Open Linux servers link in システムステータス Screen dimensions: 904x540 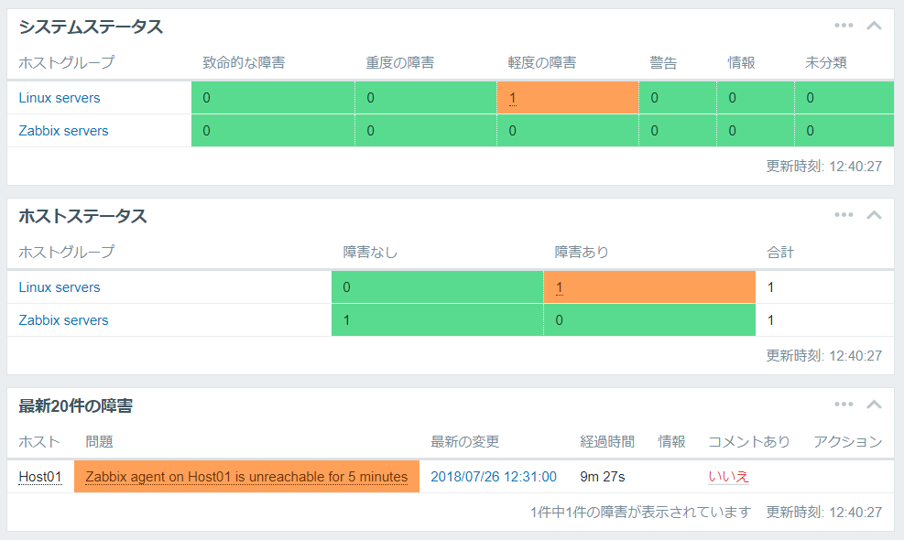pos(60,98)
